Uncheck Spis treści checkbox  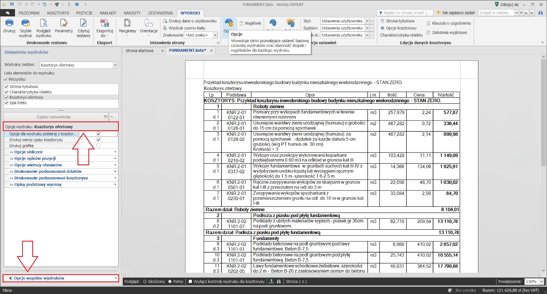point(6,103)
